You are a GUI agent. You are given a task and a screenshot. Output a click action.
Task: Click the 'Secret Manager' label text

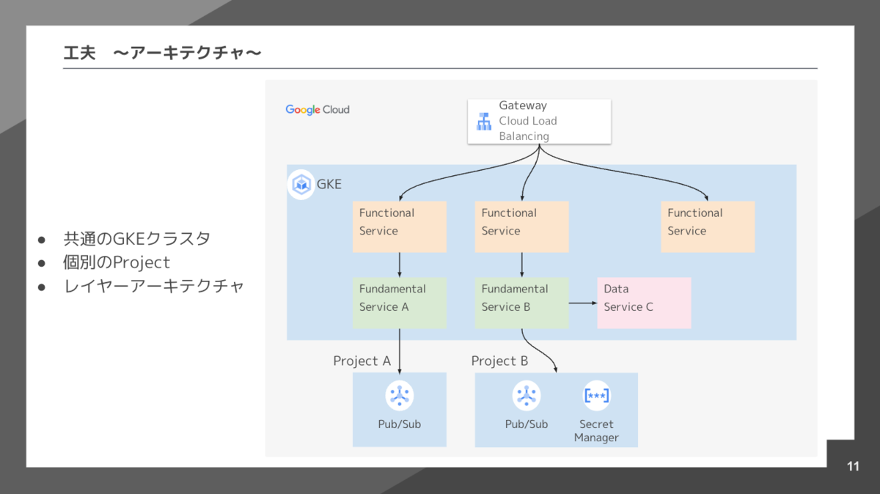[596, 431]
